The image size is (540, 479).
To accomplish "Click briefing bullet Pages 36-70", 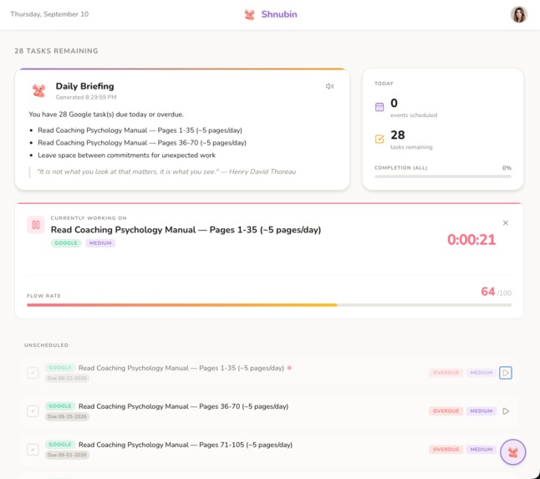I will tap(142, 143).
